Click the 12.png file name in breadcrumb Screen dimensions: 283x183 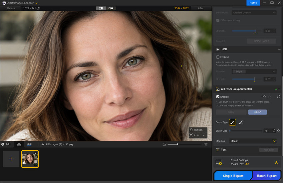tap(69, 144)
